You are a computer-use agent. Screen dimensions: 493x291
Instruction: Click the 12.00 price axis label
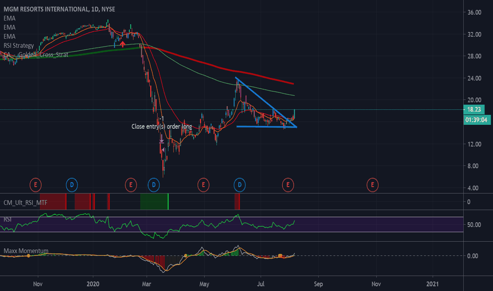point(474,144)
